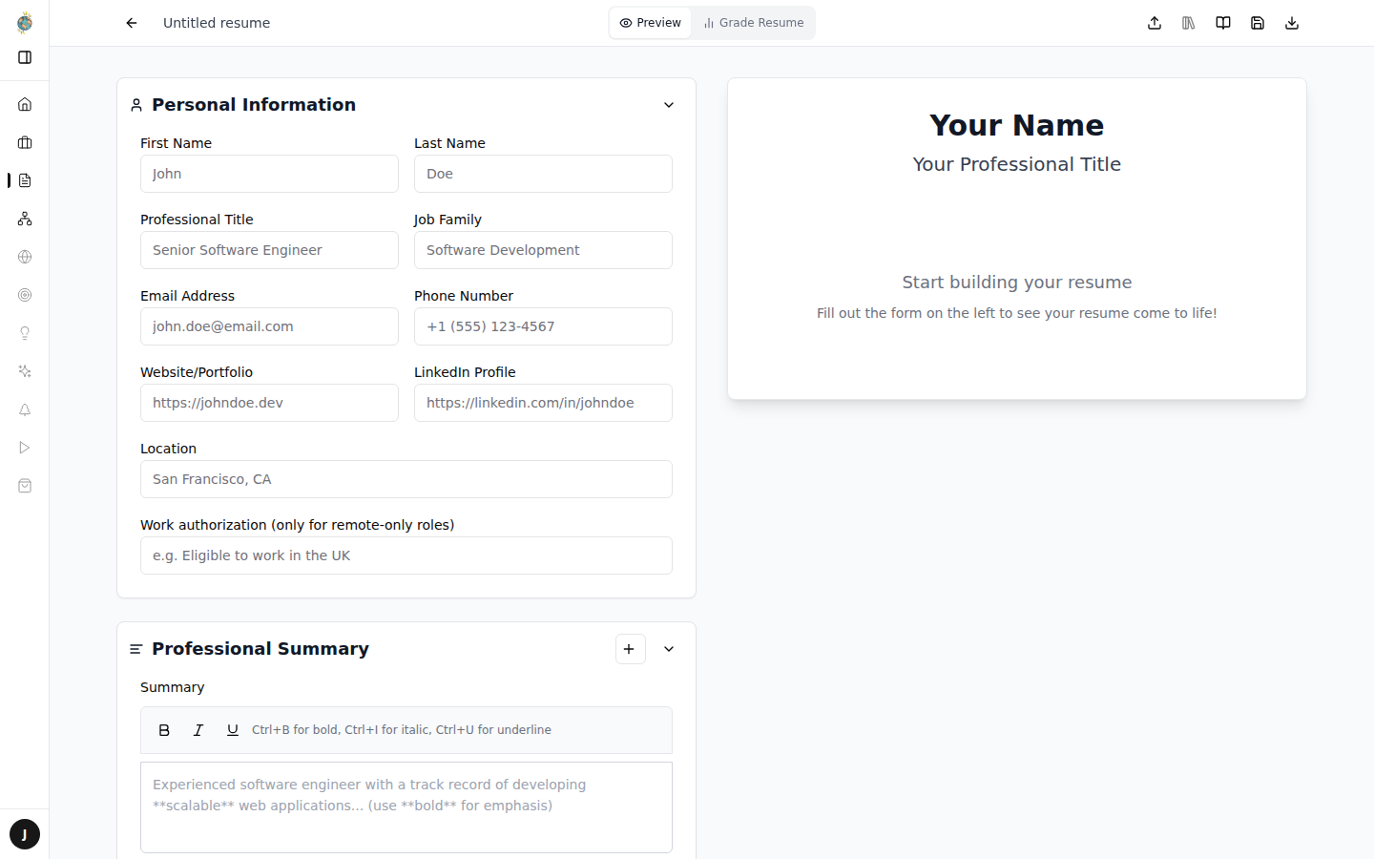This screenshot has height=859, width=1374.
Task: Open the bell notifications icon
Action: pos(25,409)
